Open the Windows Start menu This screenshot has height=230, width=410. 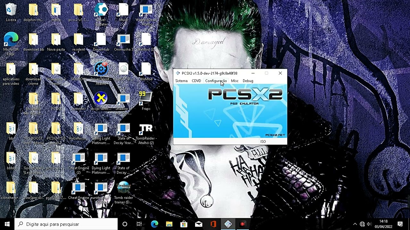pyautogui.click(x=7, y=224)
